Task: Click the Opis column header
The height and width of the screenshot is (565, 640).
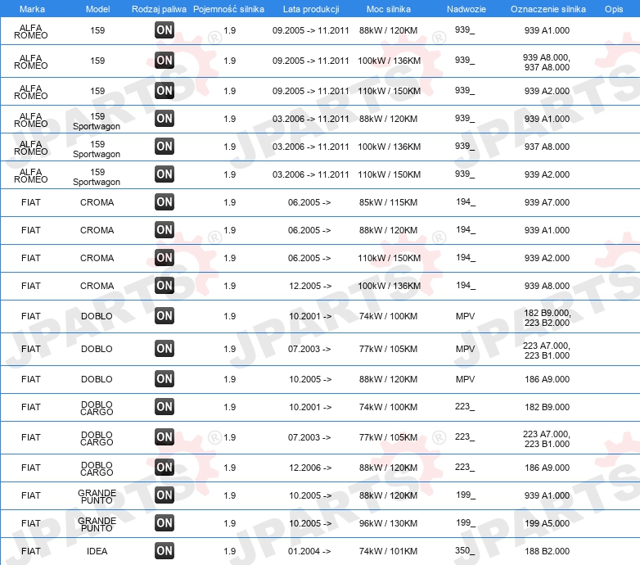Action: (x=614, y=9)
